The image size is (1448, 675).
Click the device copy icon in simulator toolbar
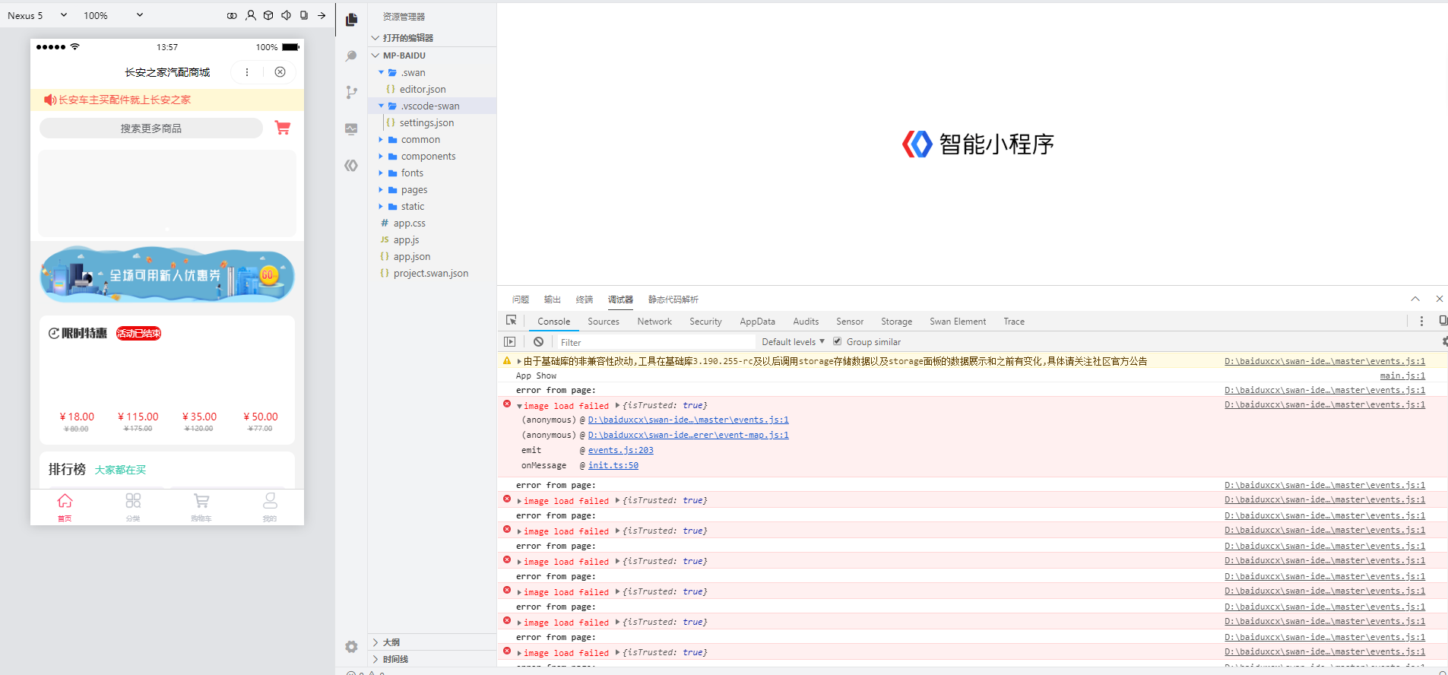[x=304, y=15]
